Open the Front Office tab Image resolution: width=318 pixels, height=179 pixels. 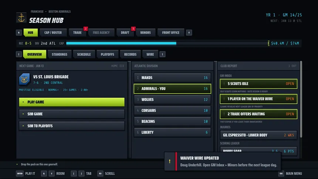point(171,33)
